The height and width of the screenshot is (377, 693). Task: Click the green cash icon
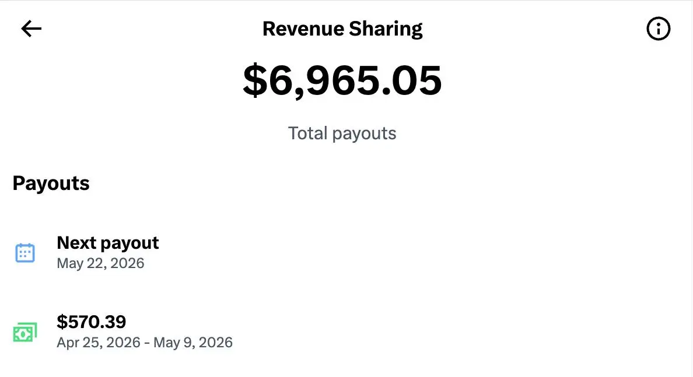[25, 332]
